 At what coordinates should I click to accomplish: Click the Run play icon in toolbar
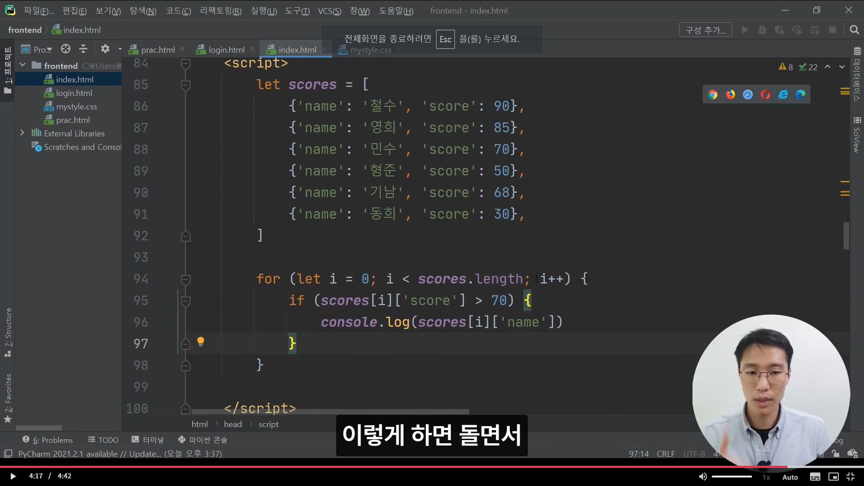tap(745, 30)
